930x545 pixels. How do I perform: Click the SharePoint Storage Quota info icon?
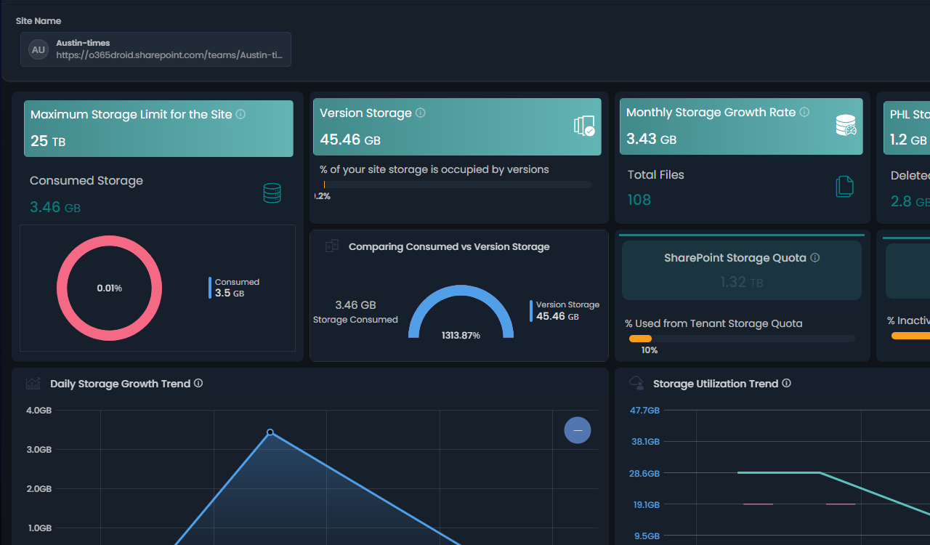coord(814,258)
